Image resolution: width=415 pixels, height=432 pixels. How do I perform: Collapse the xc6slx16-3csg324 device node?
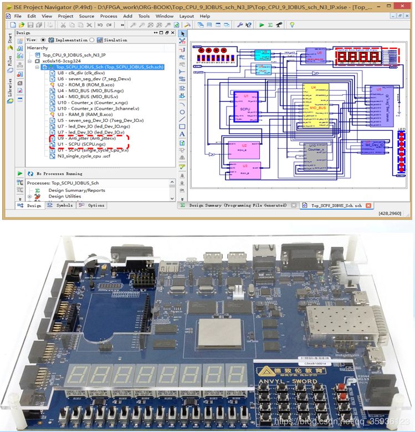coord(30,61)
